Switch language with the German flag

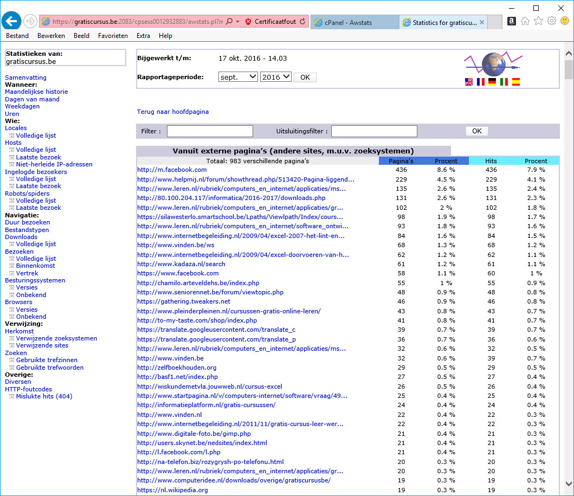point(492,82)
